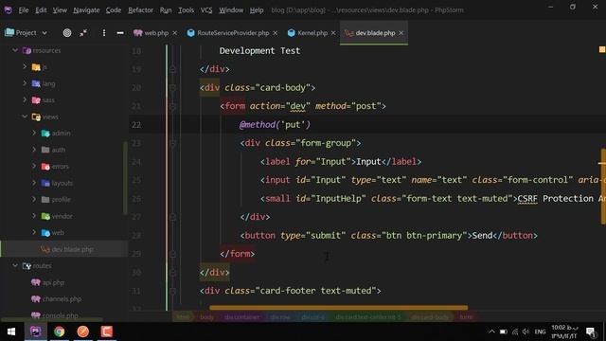606x341 pixels.
Task: Expand the errors folder
Action: (34, 167)
